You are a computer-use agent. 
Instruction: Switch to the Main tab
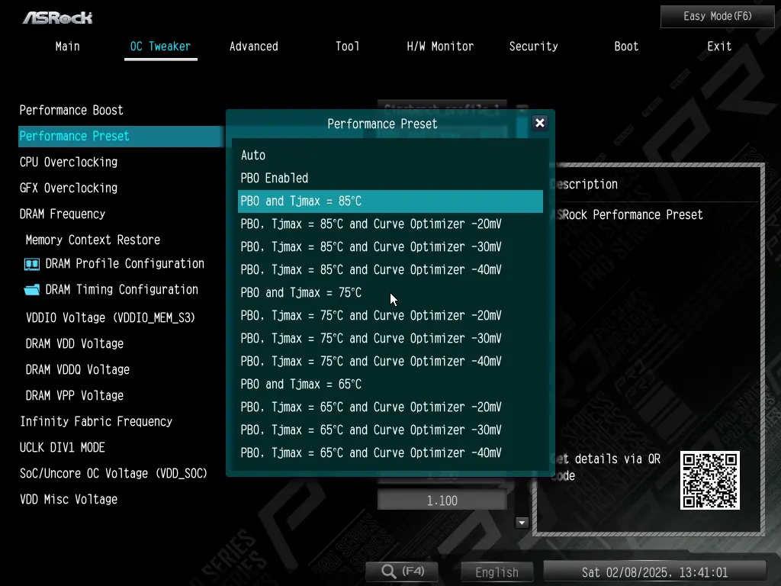[68, 47]
